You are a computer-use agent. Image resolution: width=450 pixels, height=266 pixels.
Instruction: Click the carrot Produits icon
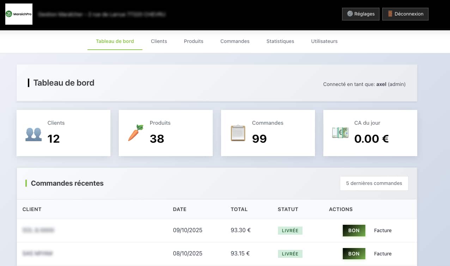coord(135,133)
